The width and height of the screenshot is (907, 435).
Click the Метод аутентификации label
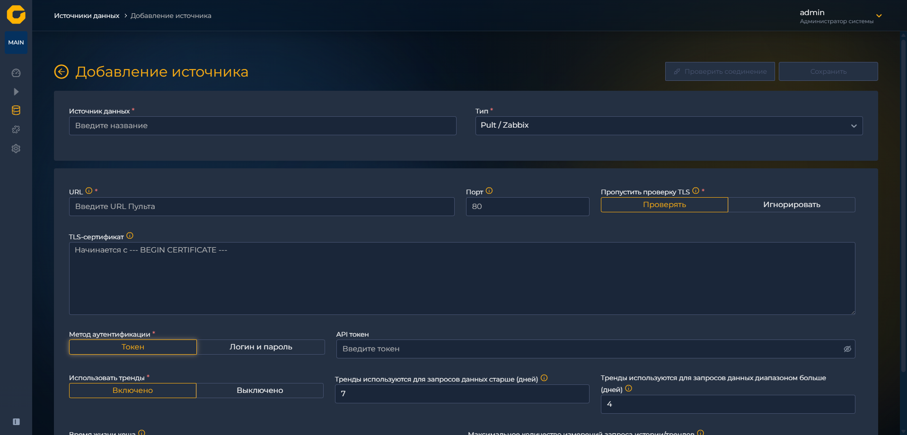click(110, 334)
